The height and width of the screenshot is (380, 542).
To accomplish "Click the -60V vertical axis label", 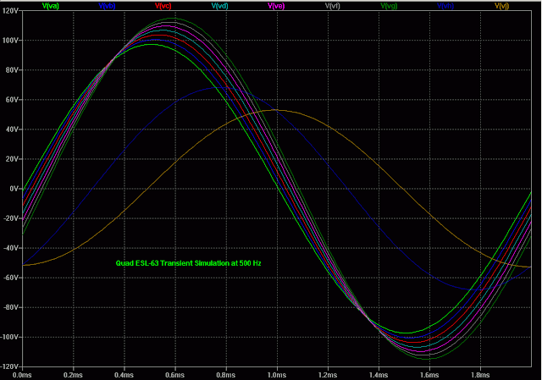I will (x=11, y=278).
